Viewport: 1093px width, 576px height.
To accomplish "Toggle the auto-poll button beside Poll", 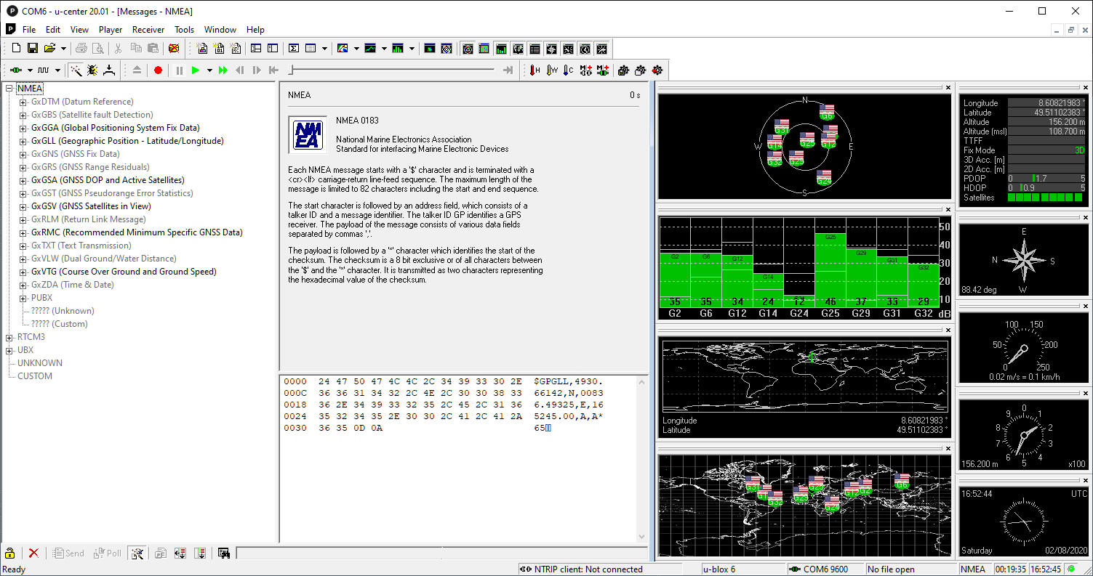I will [136, 553].
